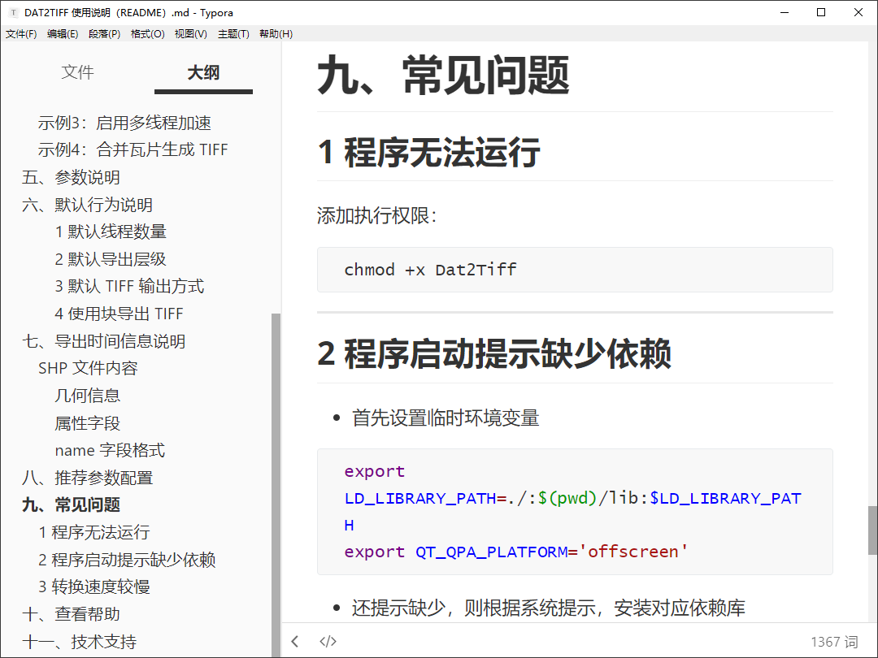Click the outline panel scrollbar thumb
878x658 pixels.
[276, 484]
